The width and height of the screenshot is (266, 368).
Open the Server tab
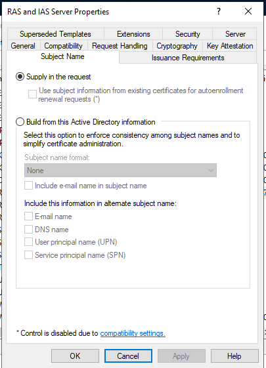[x=235, y=34]
